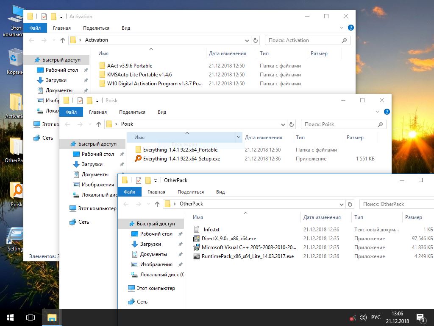The image size is (434, 326).
Task: Select the Poisk desktop icon
Action: (16, 194)
